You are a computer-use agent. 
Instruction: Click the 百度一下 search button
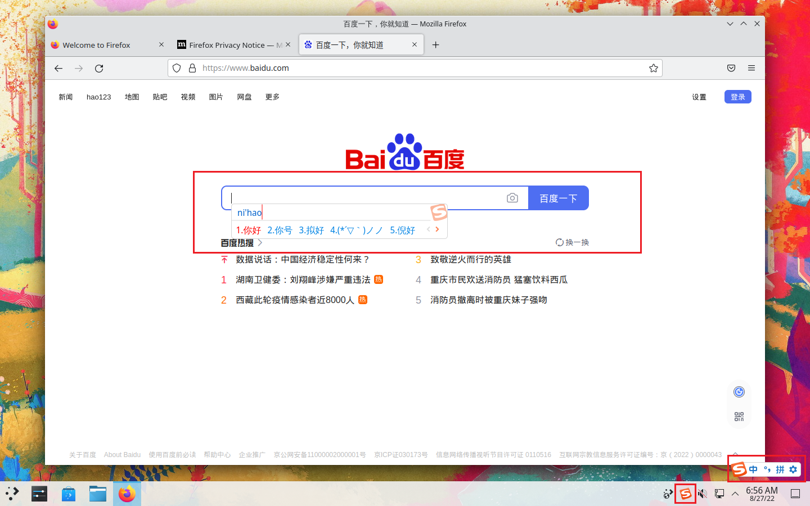pyautogui.click(x=559, y=198)
